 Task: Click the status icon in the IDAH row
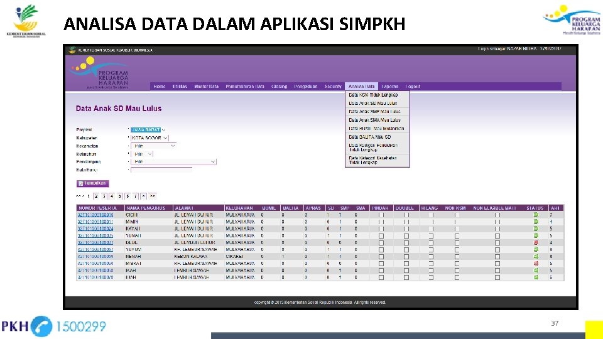[x=536, y=277]
